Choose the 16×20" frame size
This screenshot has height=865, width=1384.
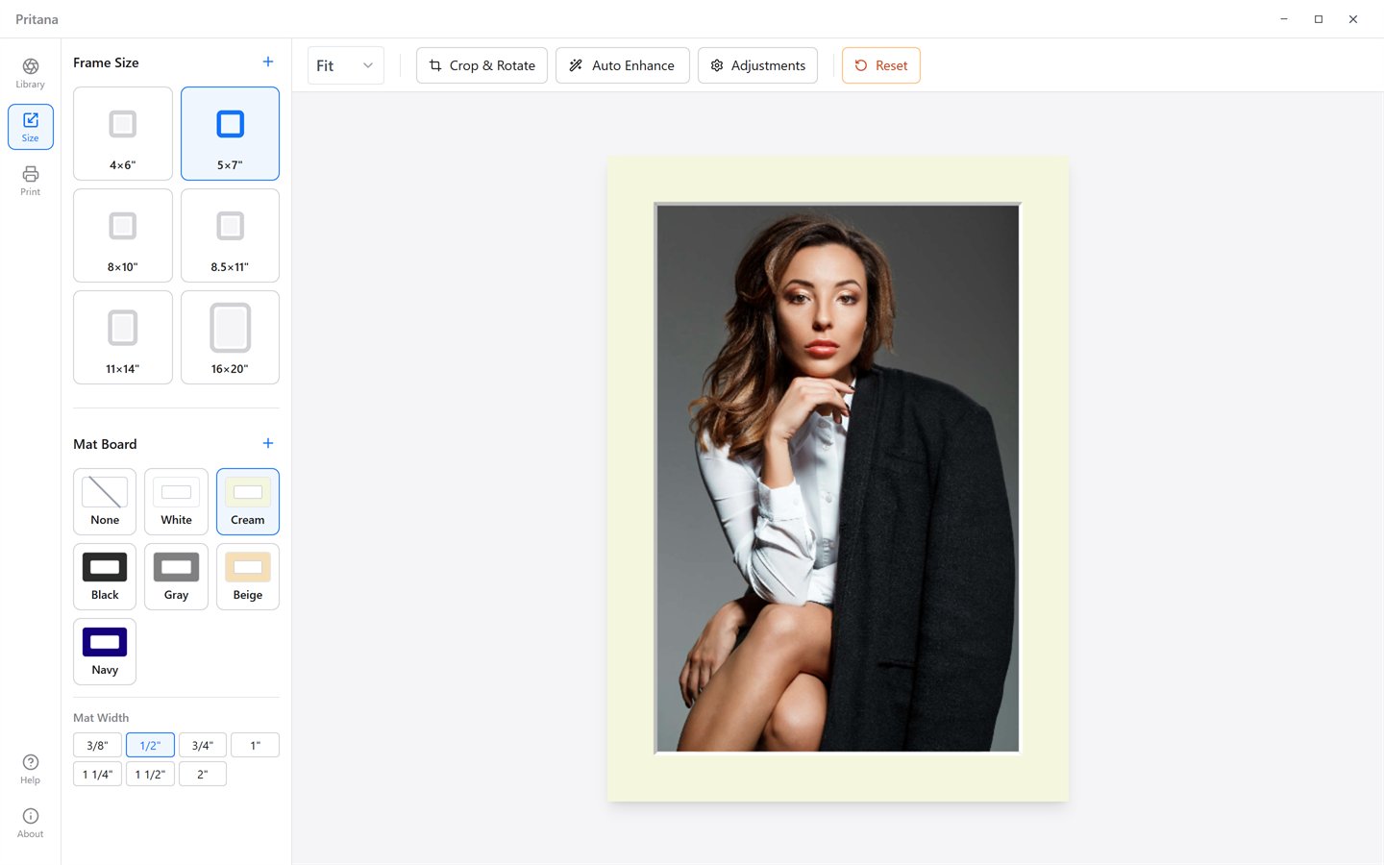click(231, 337)
